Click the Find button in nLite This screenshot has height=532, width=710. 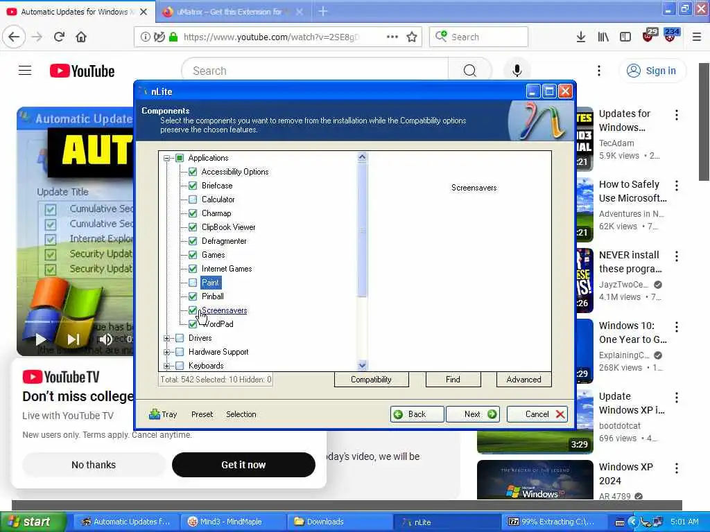pyautogui.click(x=453, y=380)
